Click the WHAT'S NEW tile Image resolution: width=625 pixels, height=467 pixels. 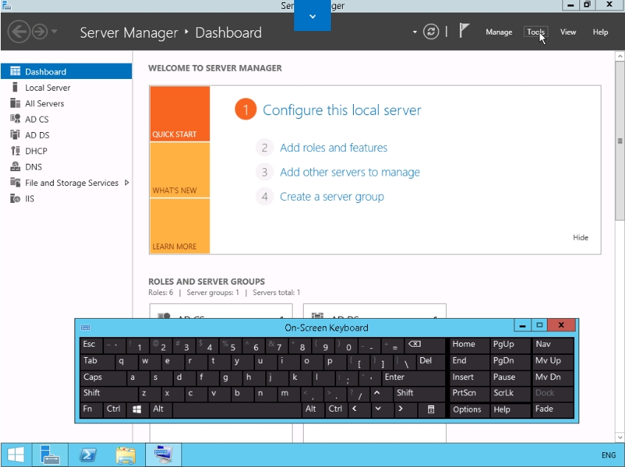click(180, 170)
